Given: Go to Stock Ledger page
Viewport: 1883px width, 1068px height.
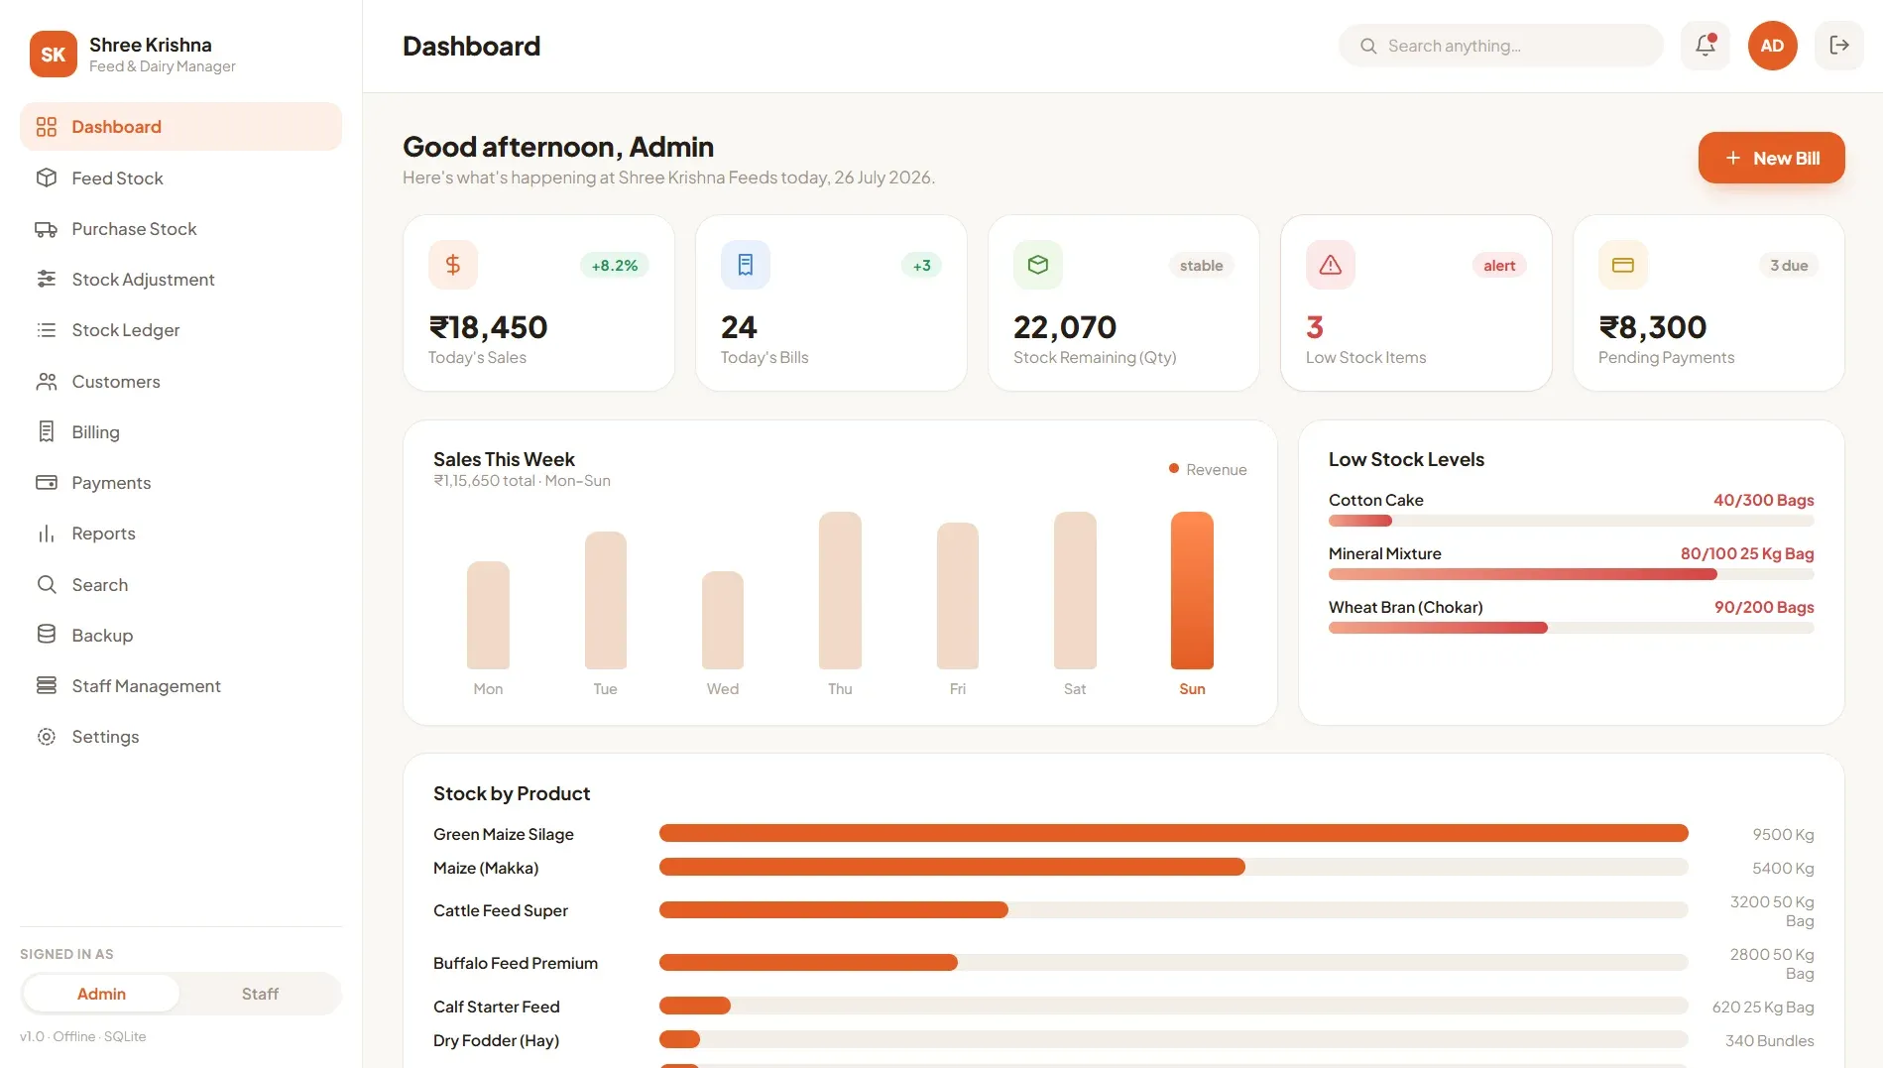Looking at the screenshot, I should pyautogui.click(x=180, y=330).
